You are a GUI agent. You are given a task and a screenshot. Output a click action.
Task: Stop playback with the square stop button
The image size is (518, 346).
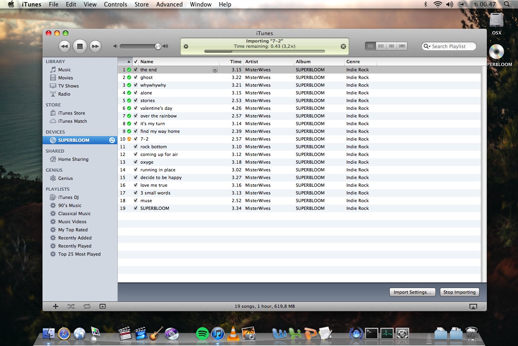80,47
